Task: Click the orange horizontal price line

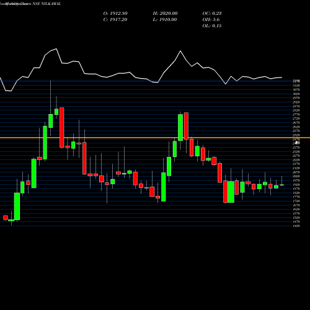Action: tap(155, 138)
